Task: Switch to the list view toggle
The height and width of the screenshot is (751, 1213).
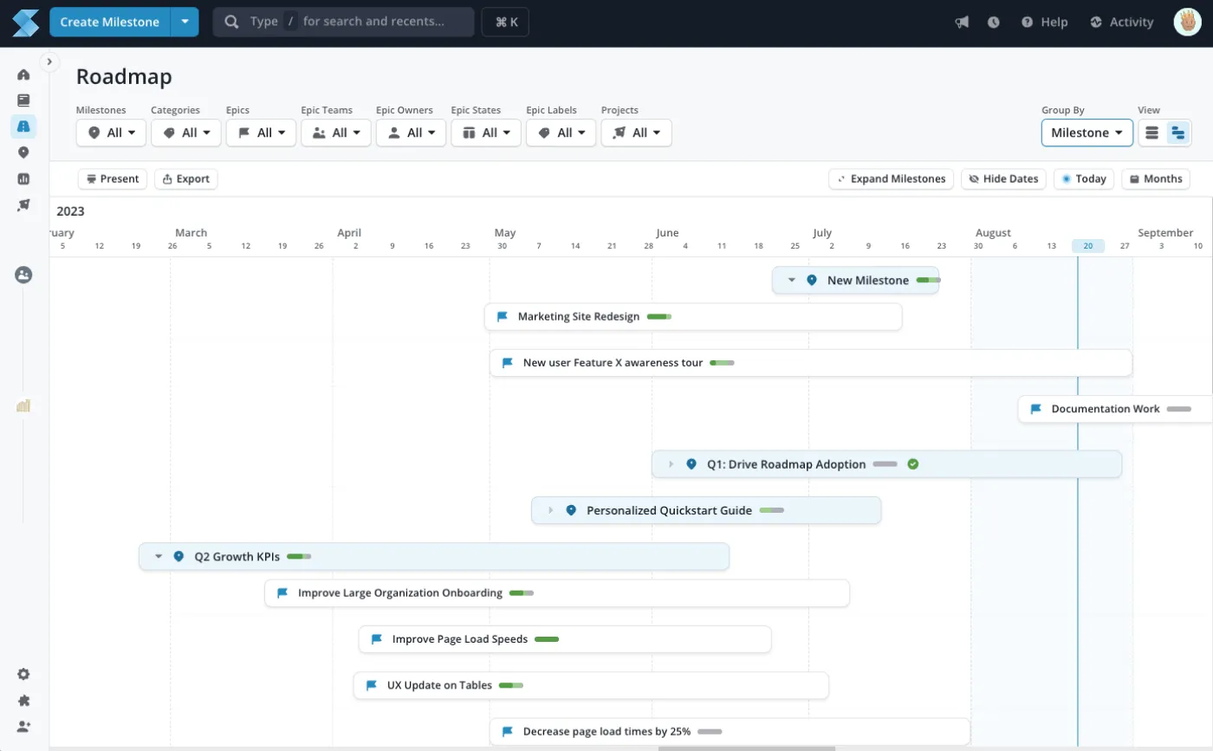Action: 1151,133
